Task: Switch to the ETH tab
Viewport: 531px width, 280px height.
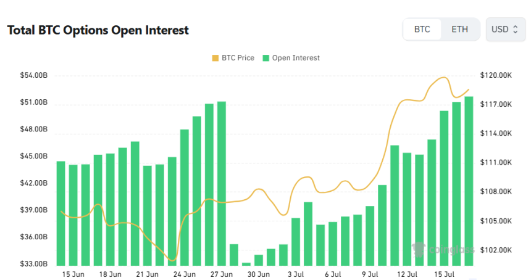Action: (459, 30)
